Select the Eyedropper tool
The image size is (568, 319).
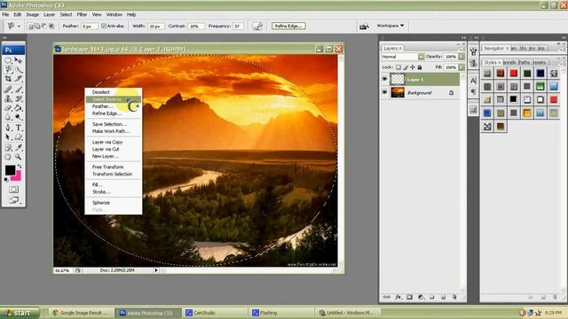(x=18, y=147)
